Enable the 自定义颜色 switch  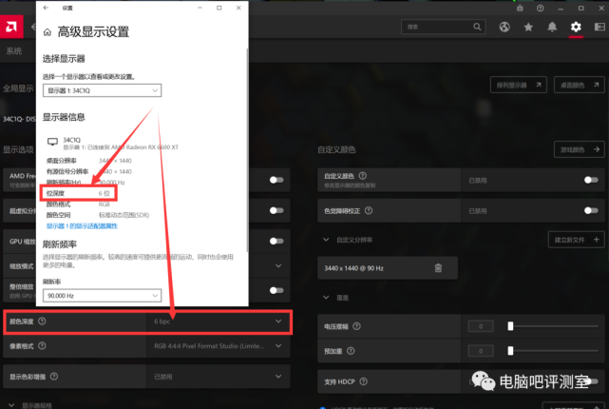pos(591,180)
